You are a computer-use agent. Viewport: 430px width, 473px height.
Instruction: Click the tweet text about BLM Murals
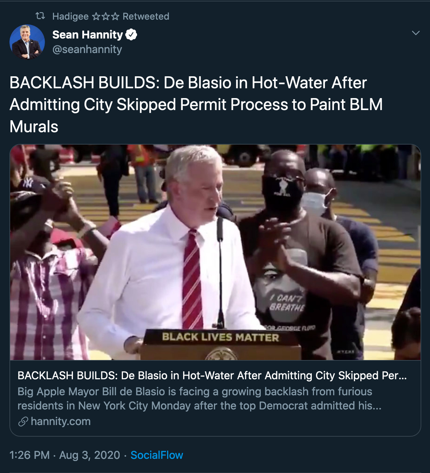pyautogui.click(x=196, y=105)
